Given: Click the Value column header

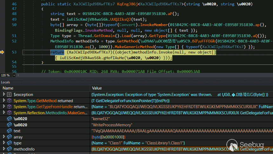Looking at the screenshot, I should click(97, 88).
